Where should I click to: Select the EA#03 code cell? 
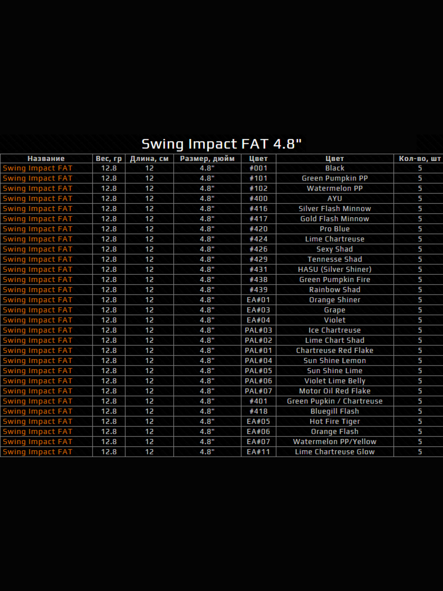258,310
